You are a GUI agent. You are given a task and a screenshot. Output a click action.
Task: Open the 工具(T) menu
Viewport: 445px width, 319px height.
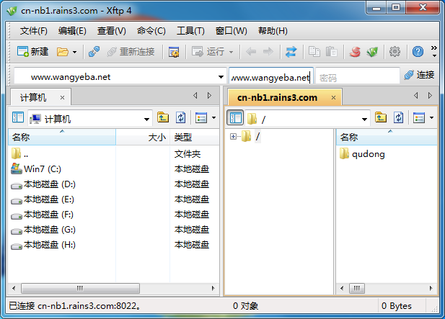(x=190, y=31)
